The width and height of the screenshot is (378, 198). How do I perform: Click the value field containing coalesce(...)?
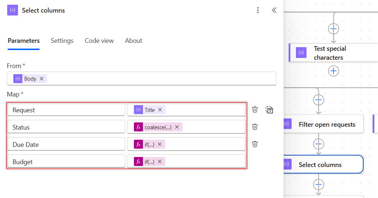(x=186, y=127)
